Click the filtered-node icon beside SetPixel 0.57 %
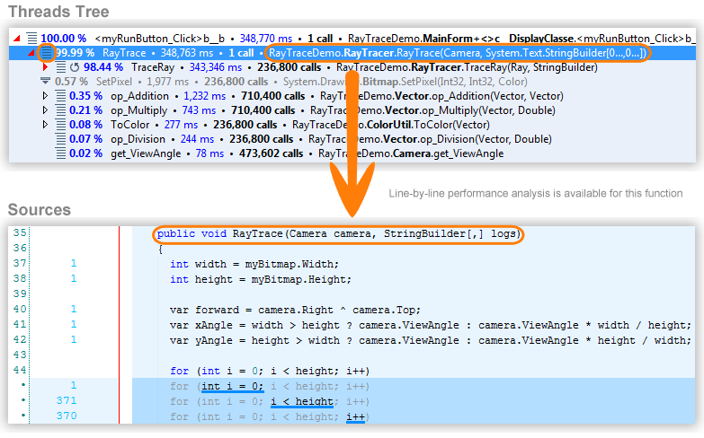The image size is (704, 438). point(45,82)
